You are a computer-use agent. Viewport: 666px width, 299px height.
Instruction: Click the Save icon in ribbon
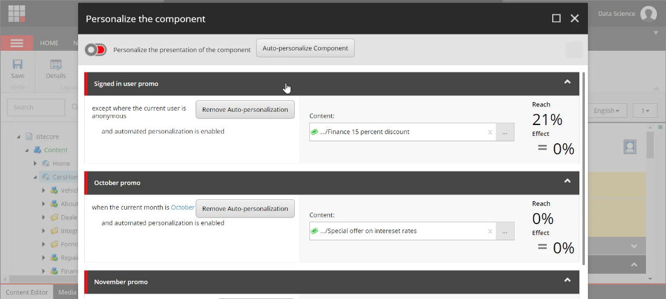tap(18, 68)
